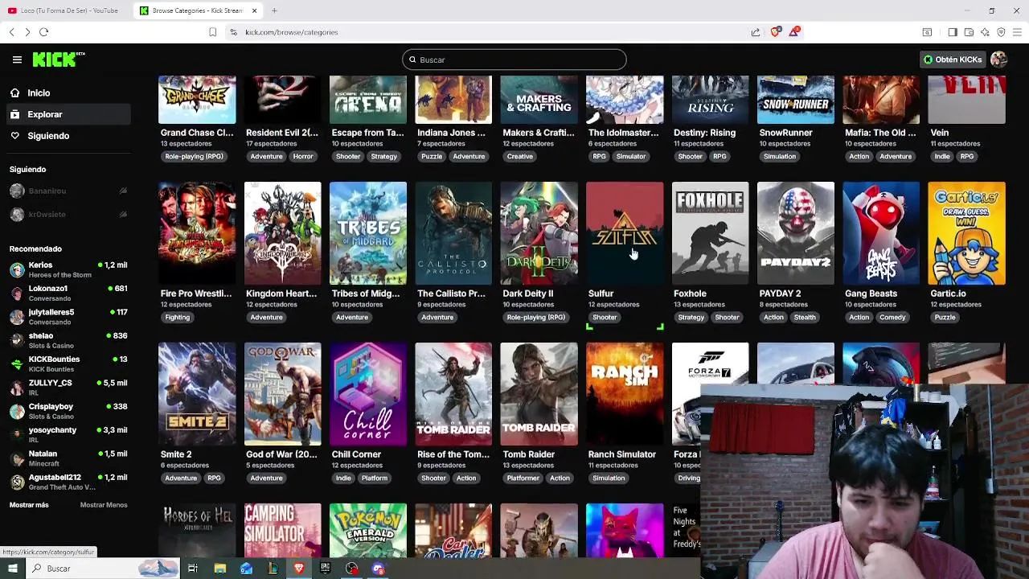Open File Explorer from taskbar

pos(219,569)
